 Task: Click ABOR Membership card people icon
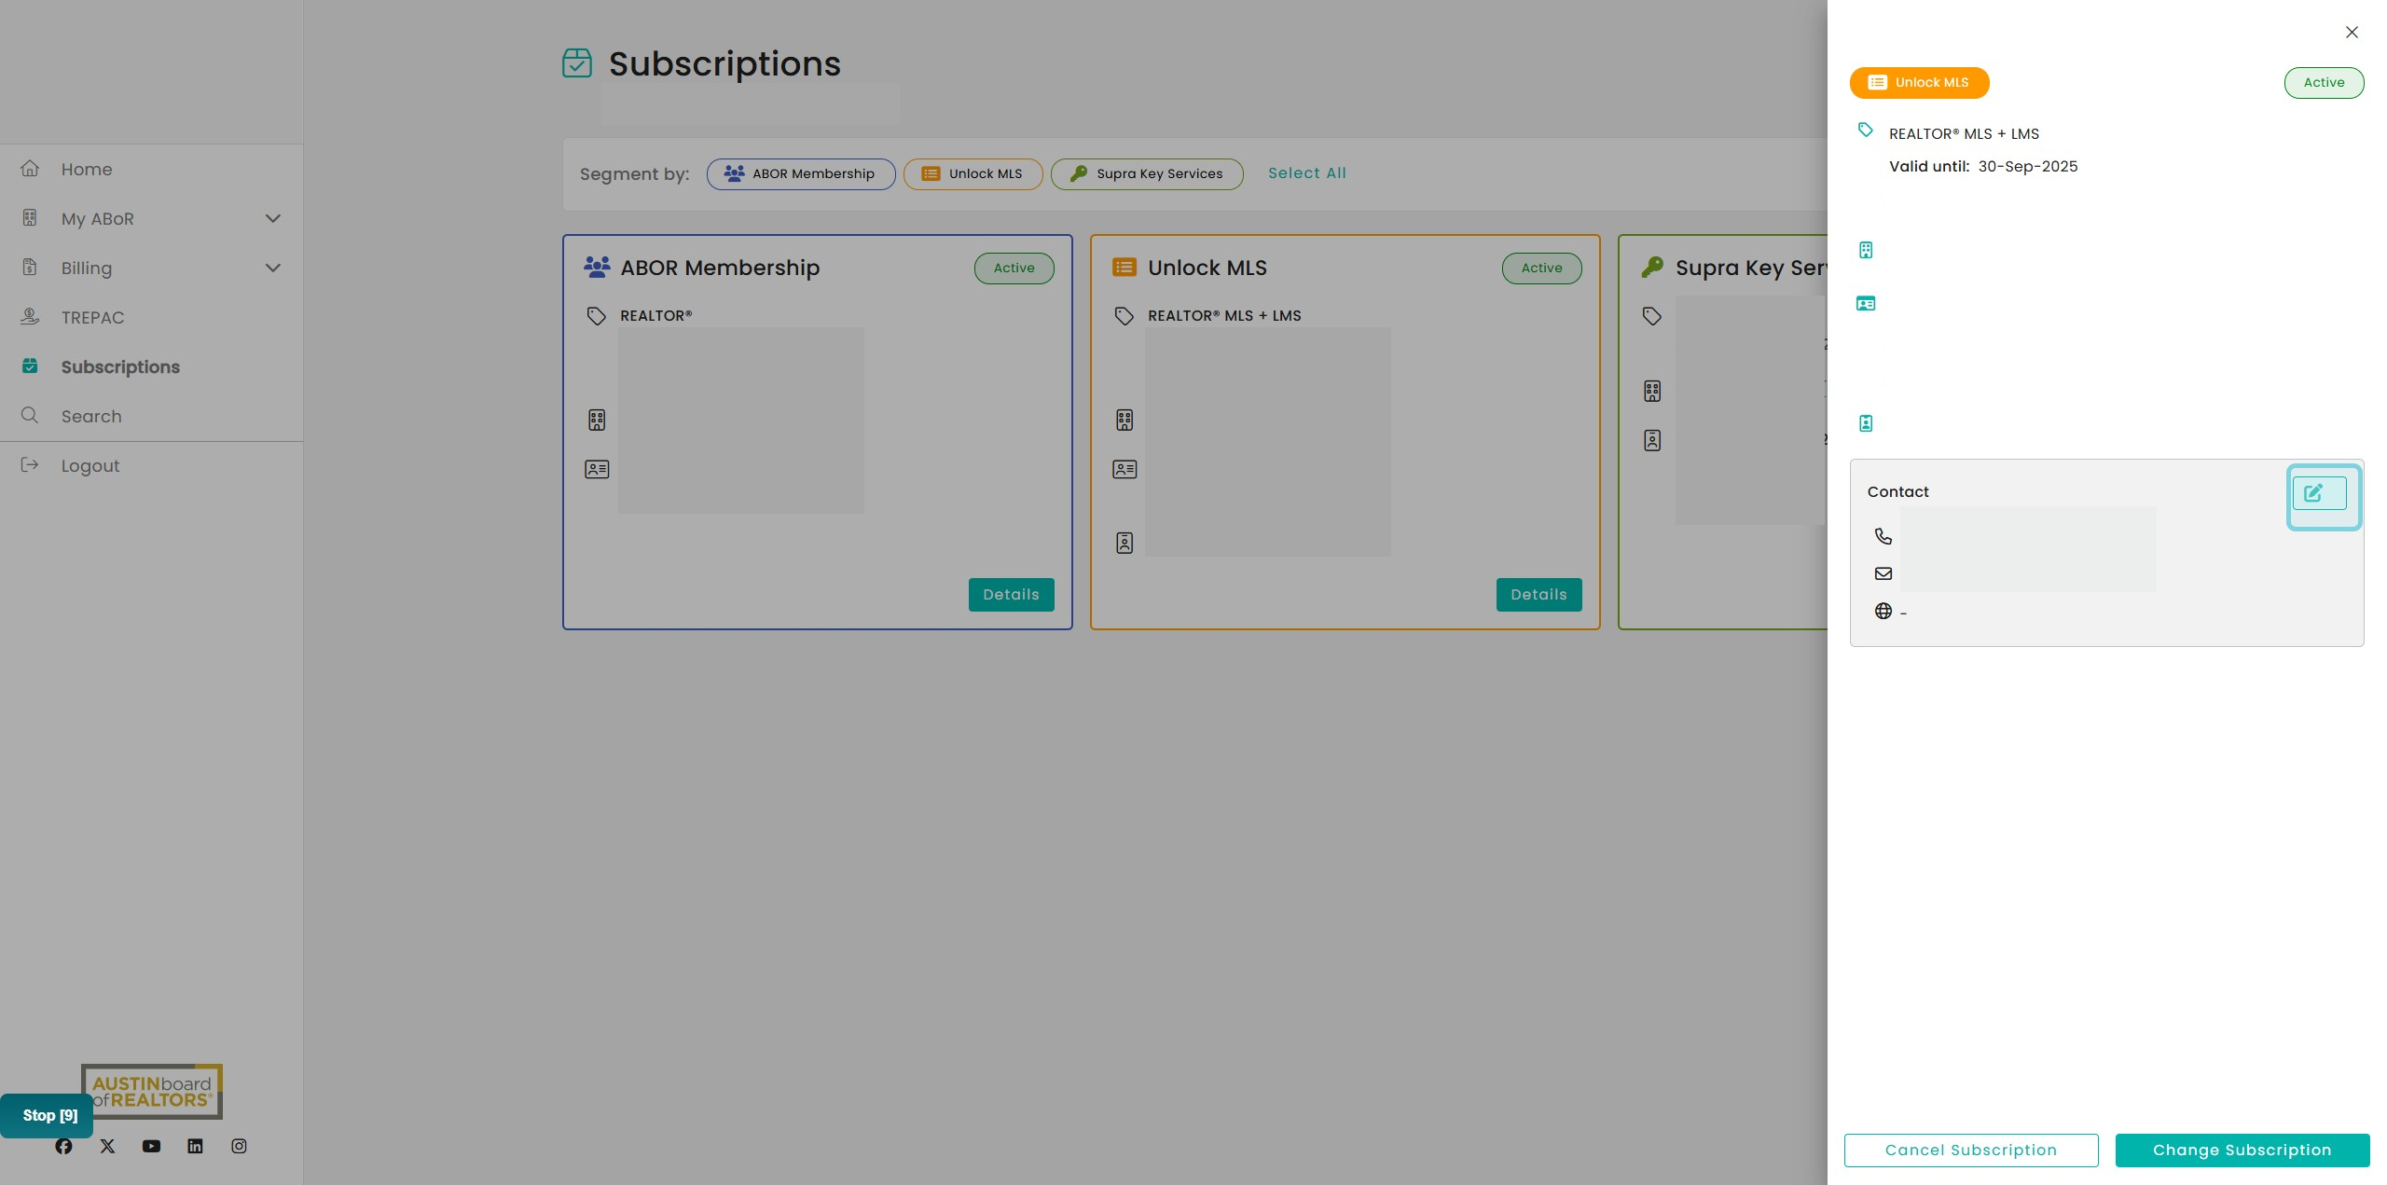597,268
